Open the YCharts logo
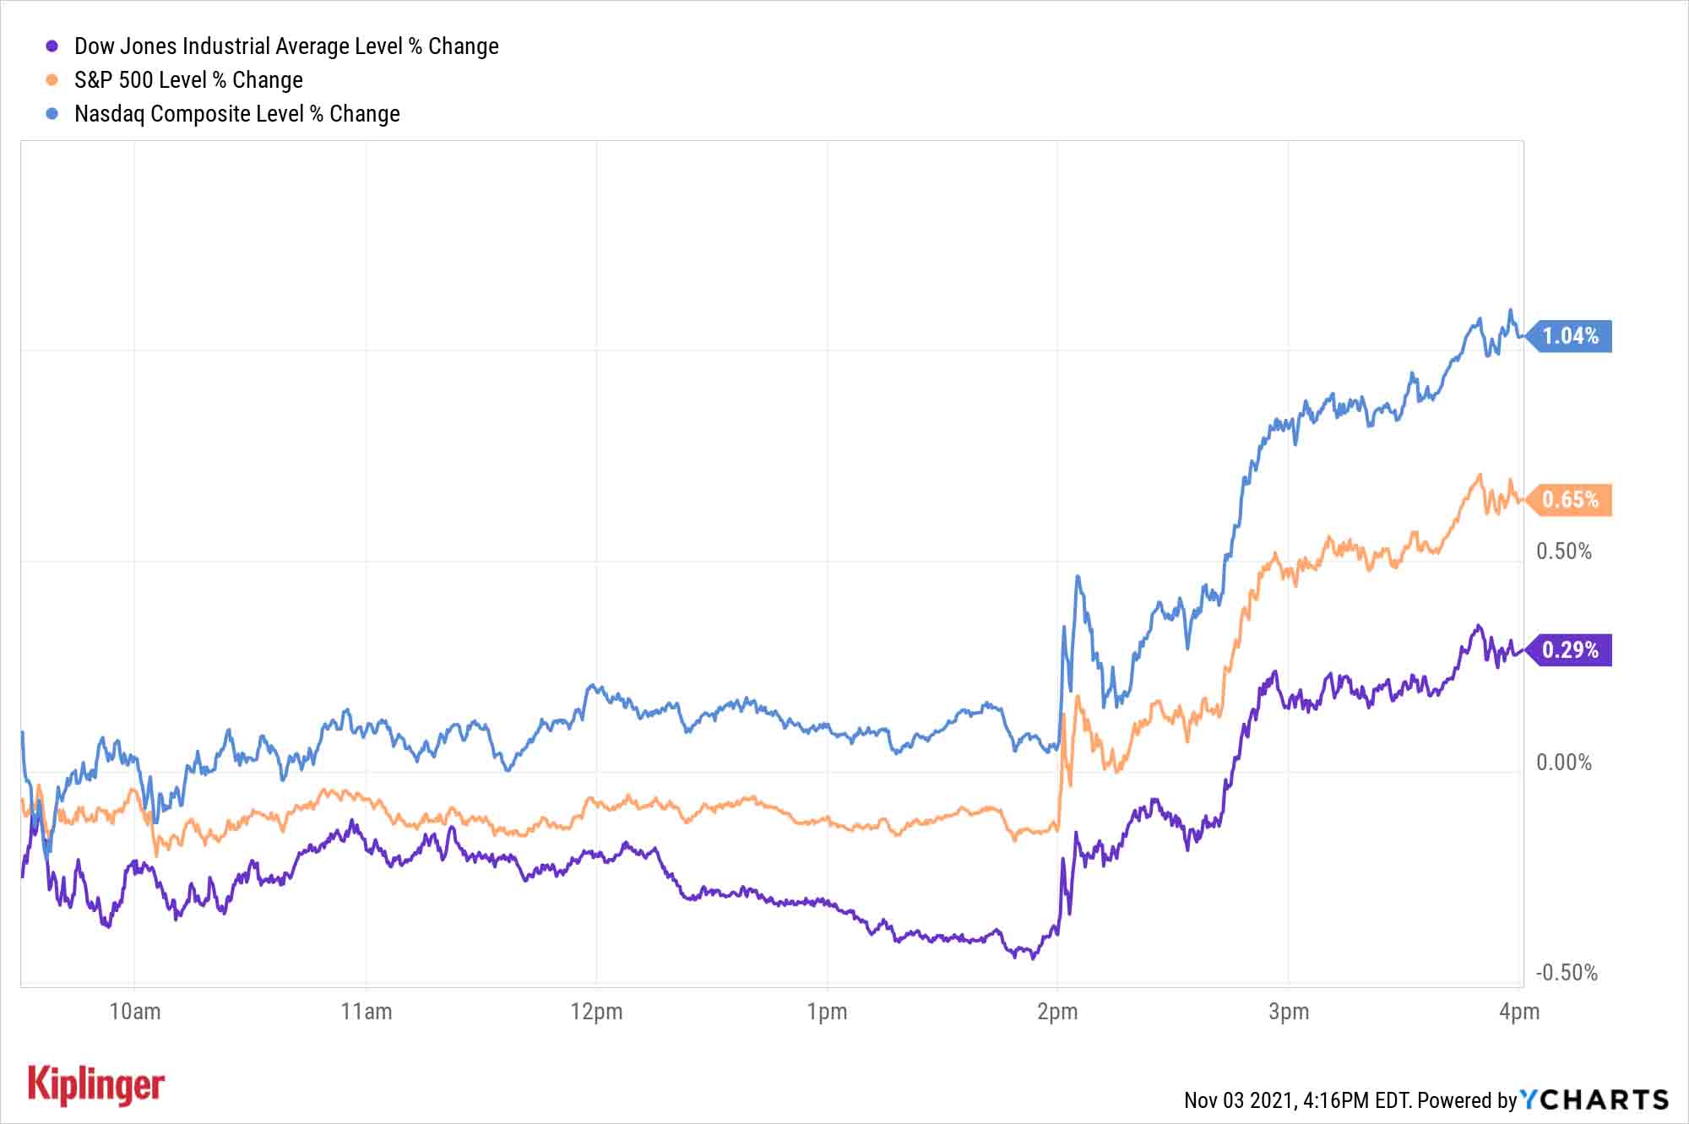This screenshot has width=1689, height=1124. point(1594,1100)
